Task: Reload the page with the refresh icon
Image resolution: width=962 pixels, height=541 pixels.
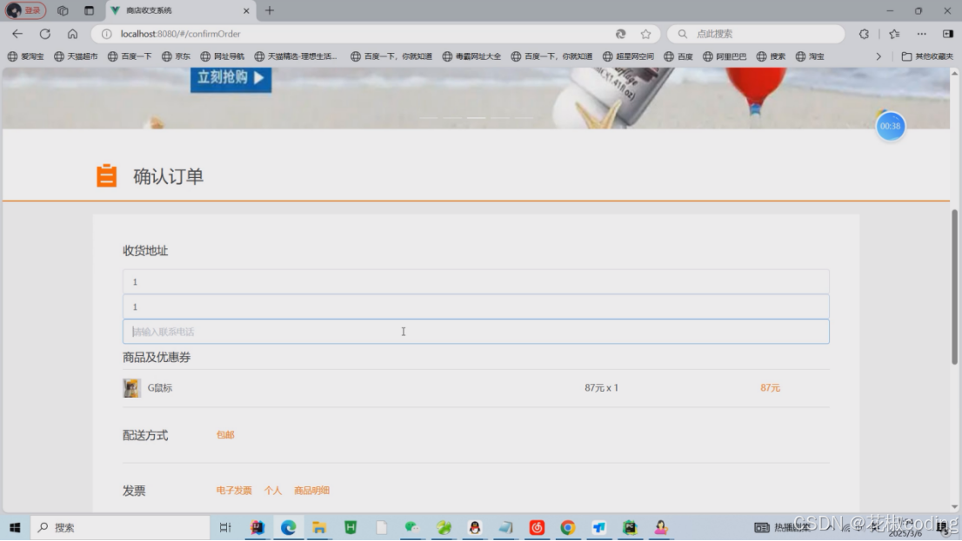Action: pyautogui.click(x=44, y=34)
